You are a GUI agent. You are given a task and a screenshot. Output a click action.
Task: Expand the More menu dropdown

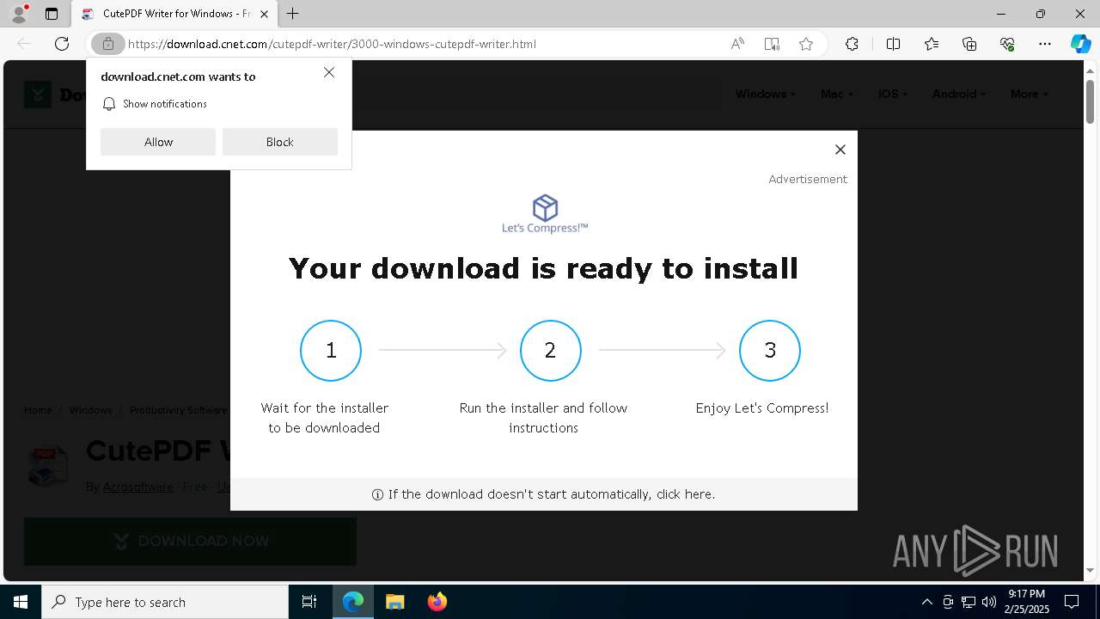(x=1030, y=94)
